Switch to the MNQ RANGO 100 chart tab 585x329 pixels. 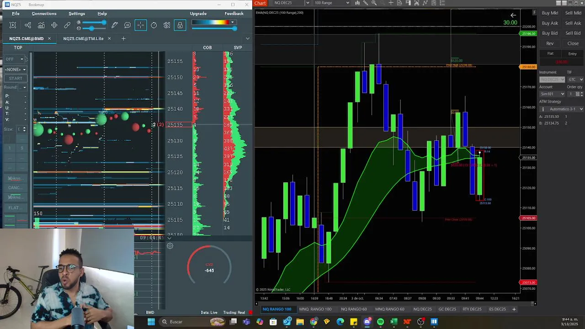point(315,309)
